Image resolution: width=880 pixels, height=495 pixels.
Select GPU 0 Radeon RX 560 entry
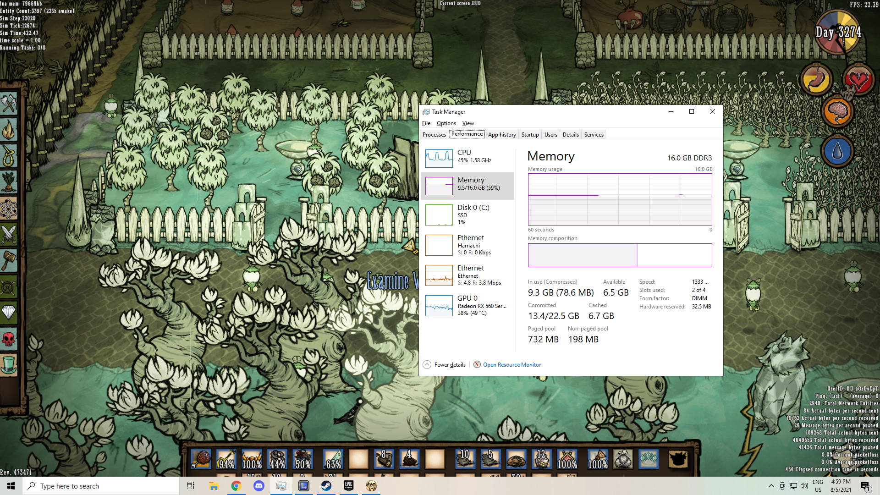click(x=467, y=305)
